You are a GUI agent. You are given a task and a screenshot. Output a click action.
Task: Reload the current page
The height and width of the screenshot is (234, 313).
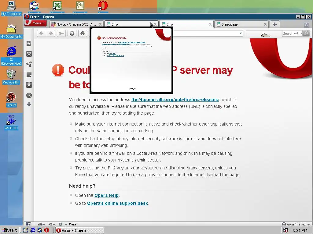click(72, 34)
